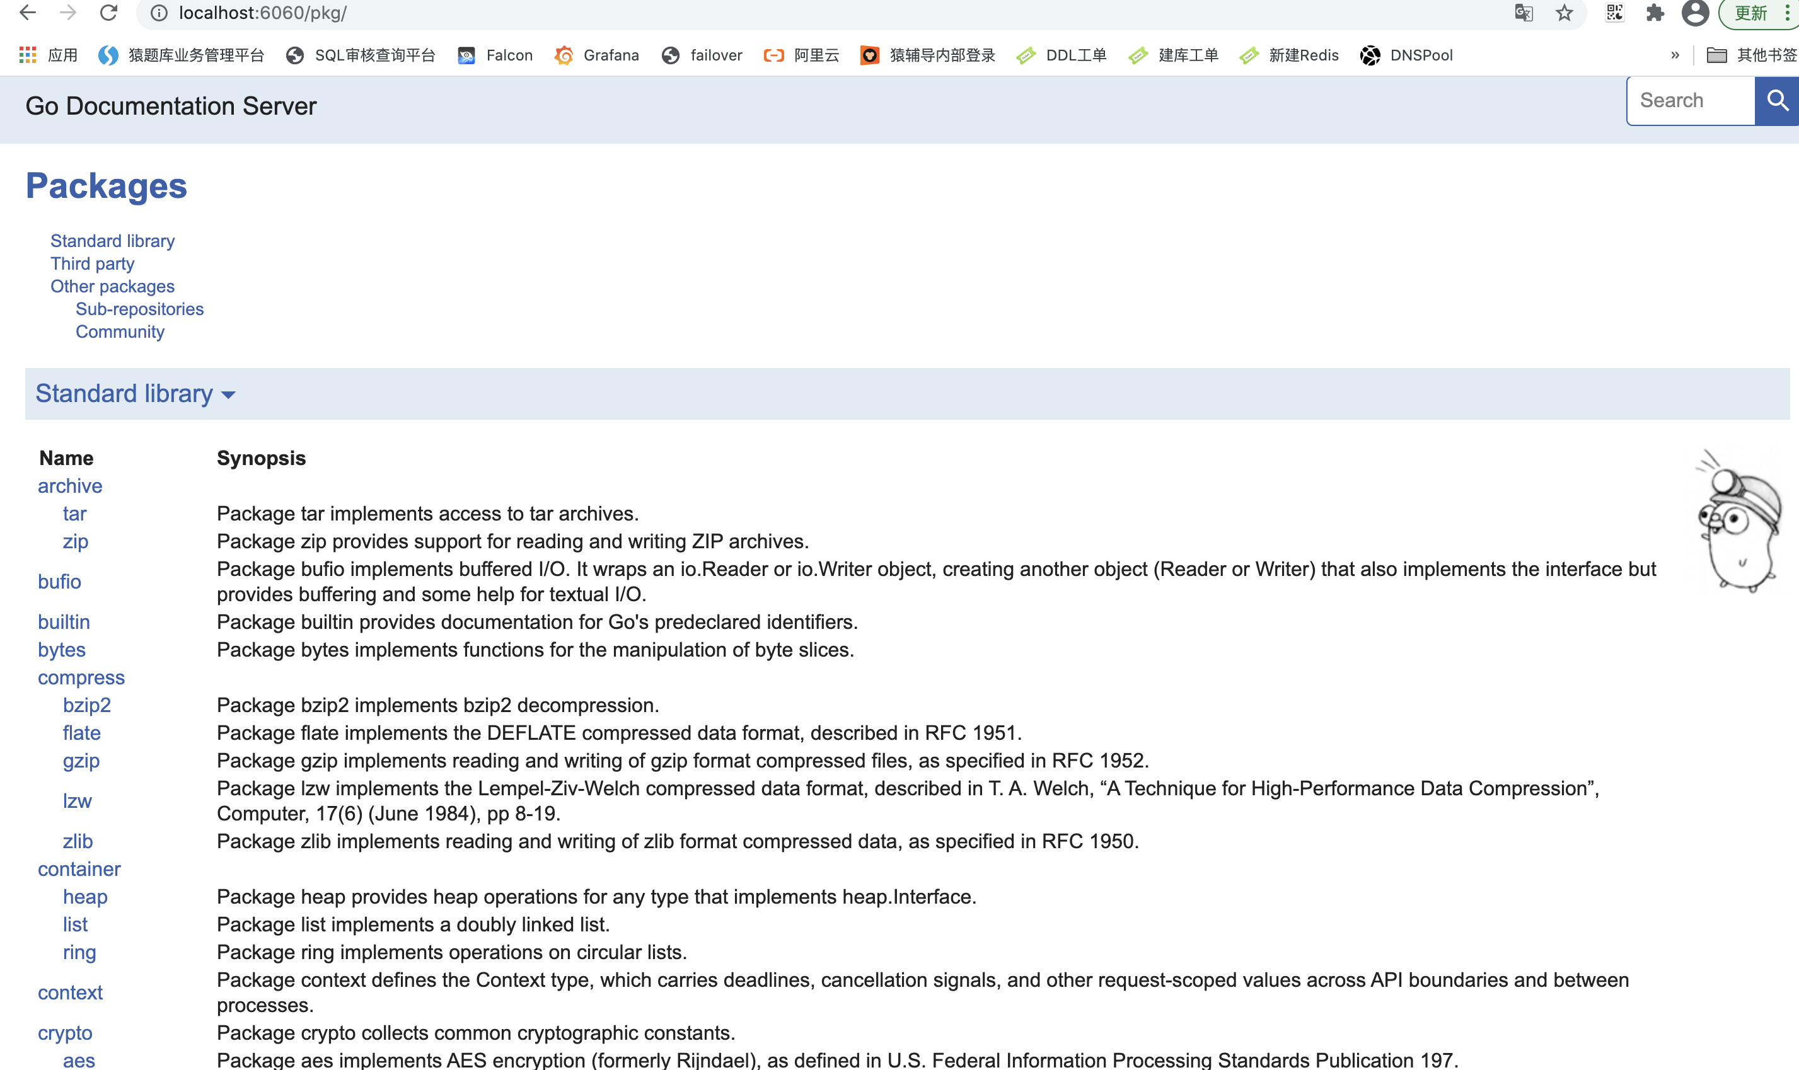Screen dimensions: 1799x1070
Task: Open the Community packages link
Action: (x=120, y=331)
